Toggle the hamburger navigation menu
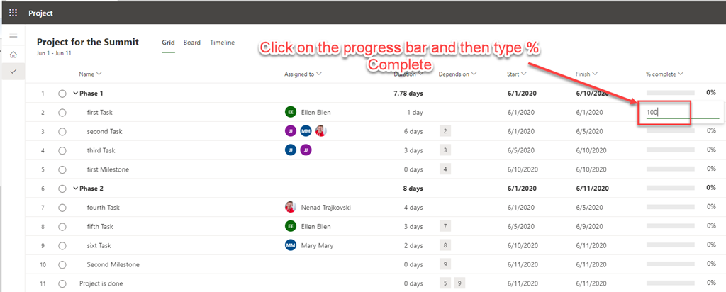The width and height of the screenshot is (726, 292). point(13,35)
